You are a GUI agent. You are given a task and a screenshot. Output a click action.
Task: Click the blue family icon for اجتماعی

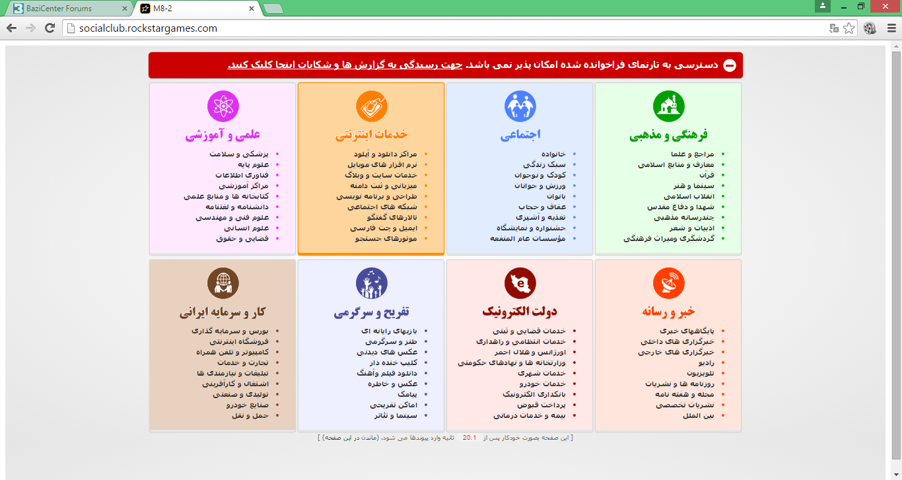[520, 106]
